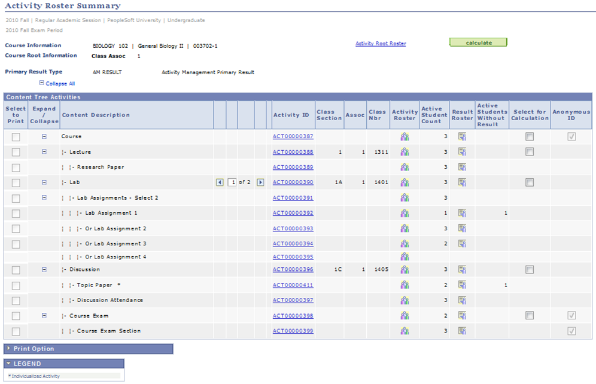Image resolution: width=596 pixels, height=384 pixels.
Task: Open Activity Roster icon for Lab row
Action: pos(405,182)
